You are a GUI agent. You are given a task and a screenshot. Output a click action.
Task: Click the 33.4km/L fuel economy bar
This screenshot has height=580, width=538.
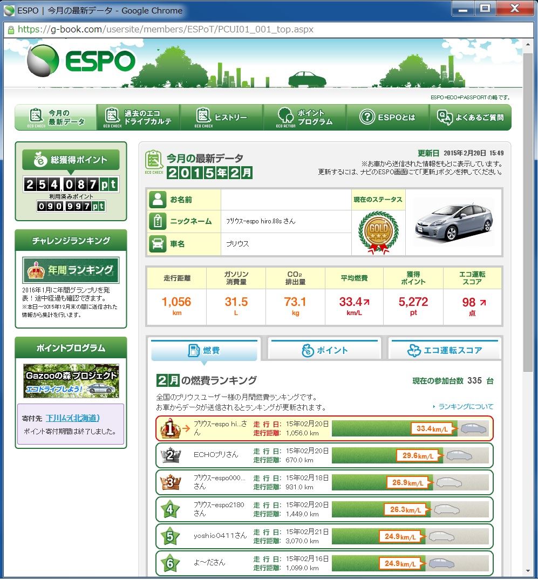[x=410, y=429]
